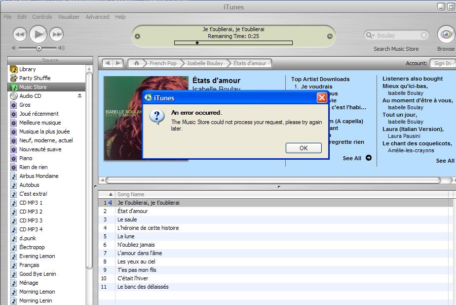Open the Visualizer menu
This screenshot has height=305, width=456.
pos(69,17)
